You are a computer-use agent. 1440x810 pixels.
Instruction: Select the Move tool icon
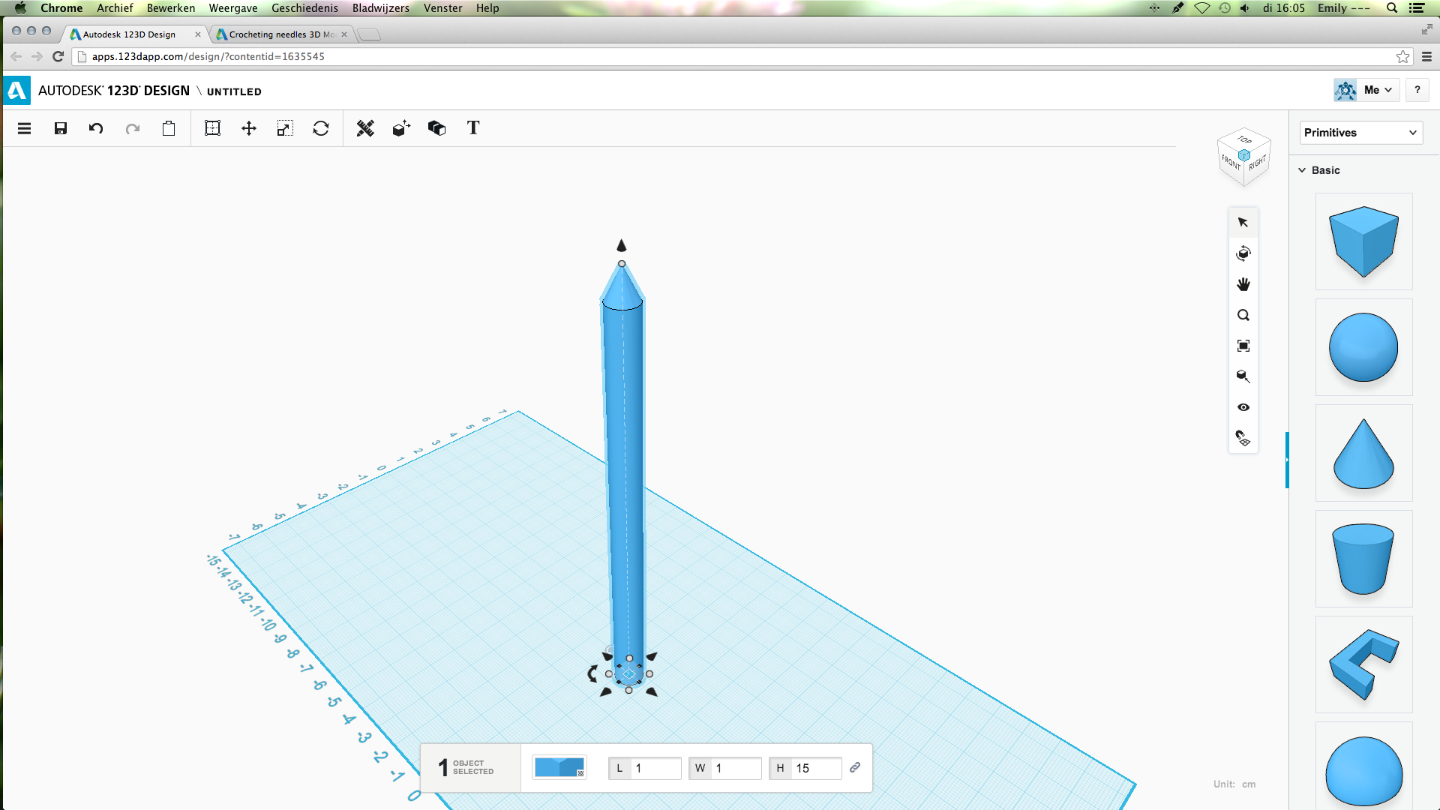(x=249, y=128)
